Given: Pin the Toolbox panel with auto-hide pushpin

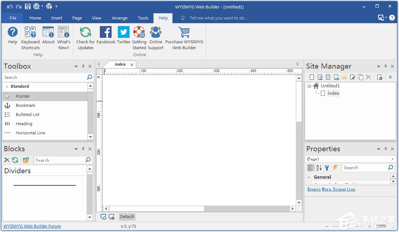Looking at the screenshot, I should pos(83,66).
